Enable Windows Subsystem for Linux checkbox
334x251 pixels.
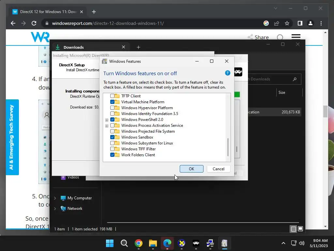[x=112, y=143]
